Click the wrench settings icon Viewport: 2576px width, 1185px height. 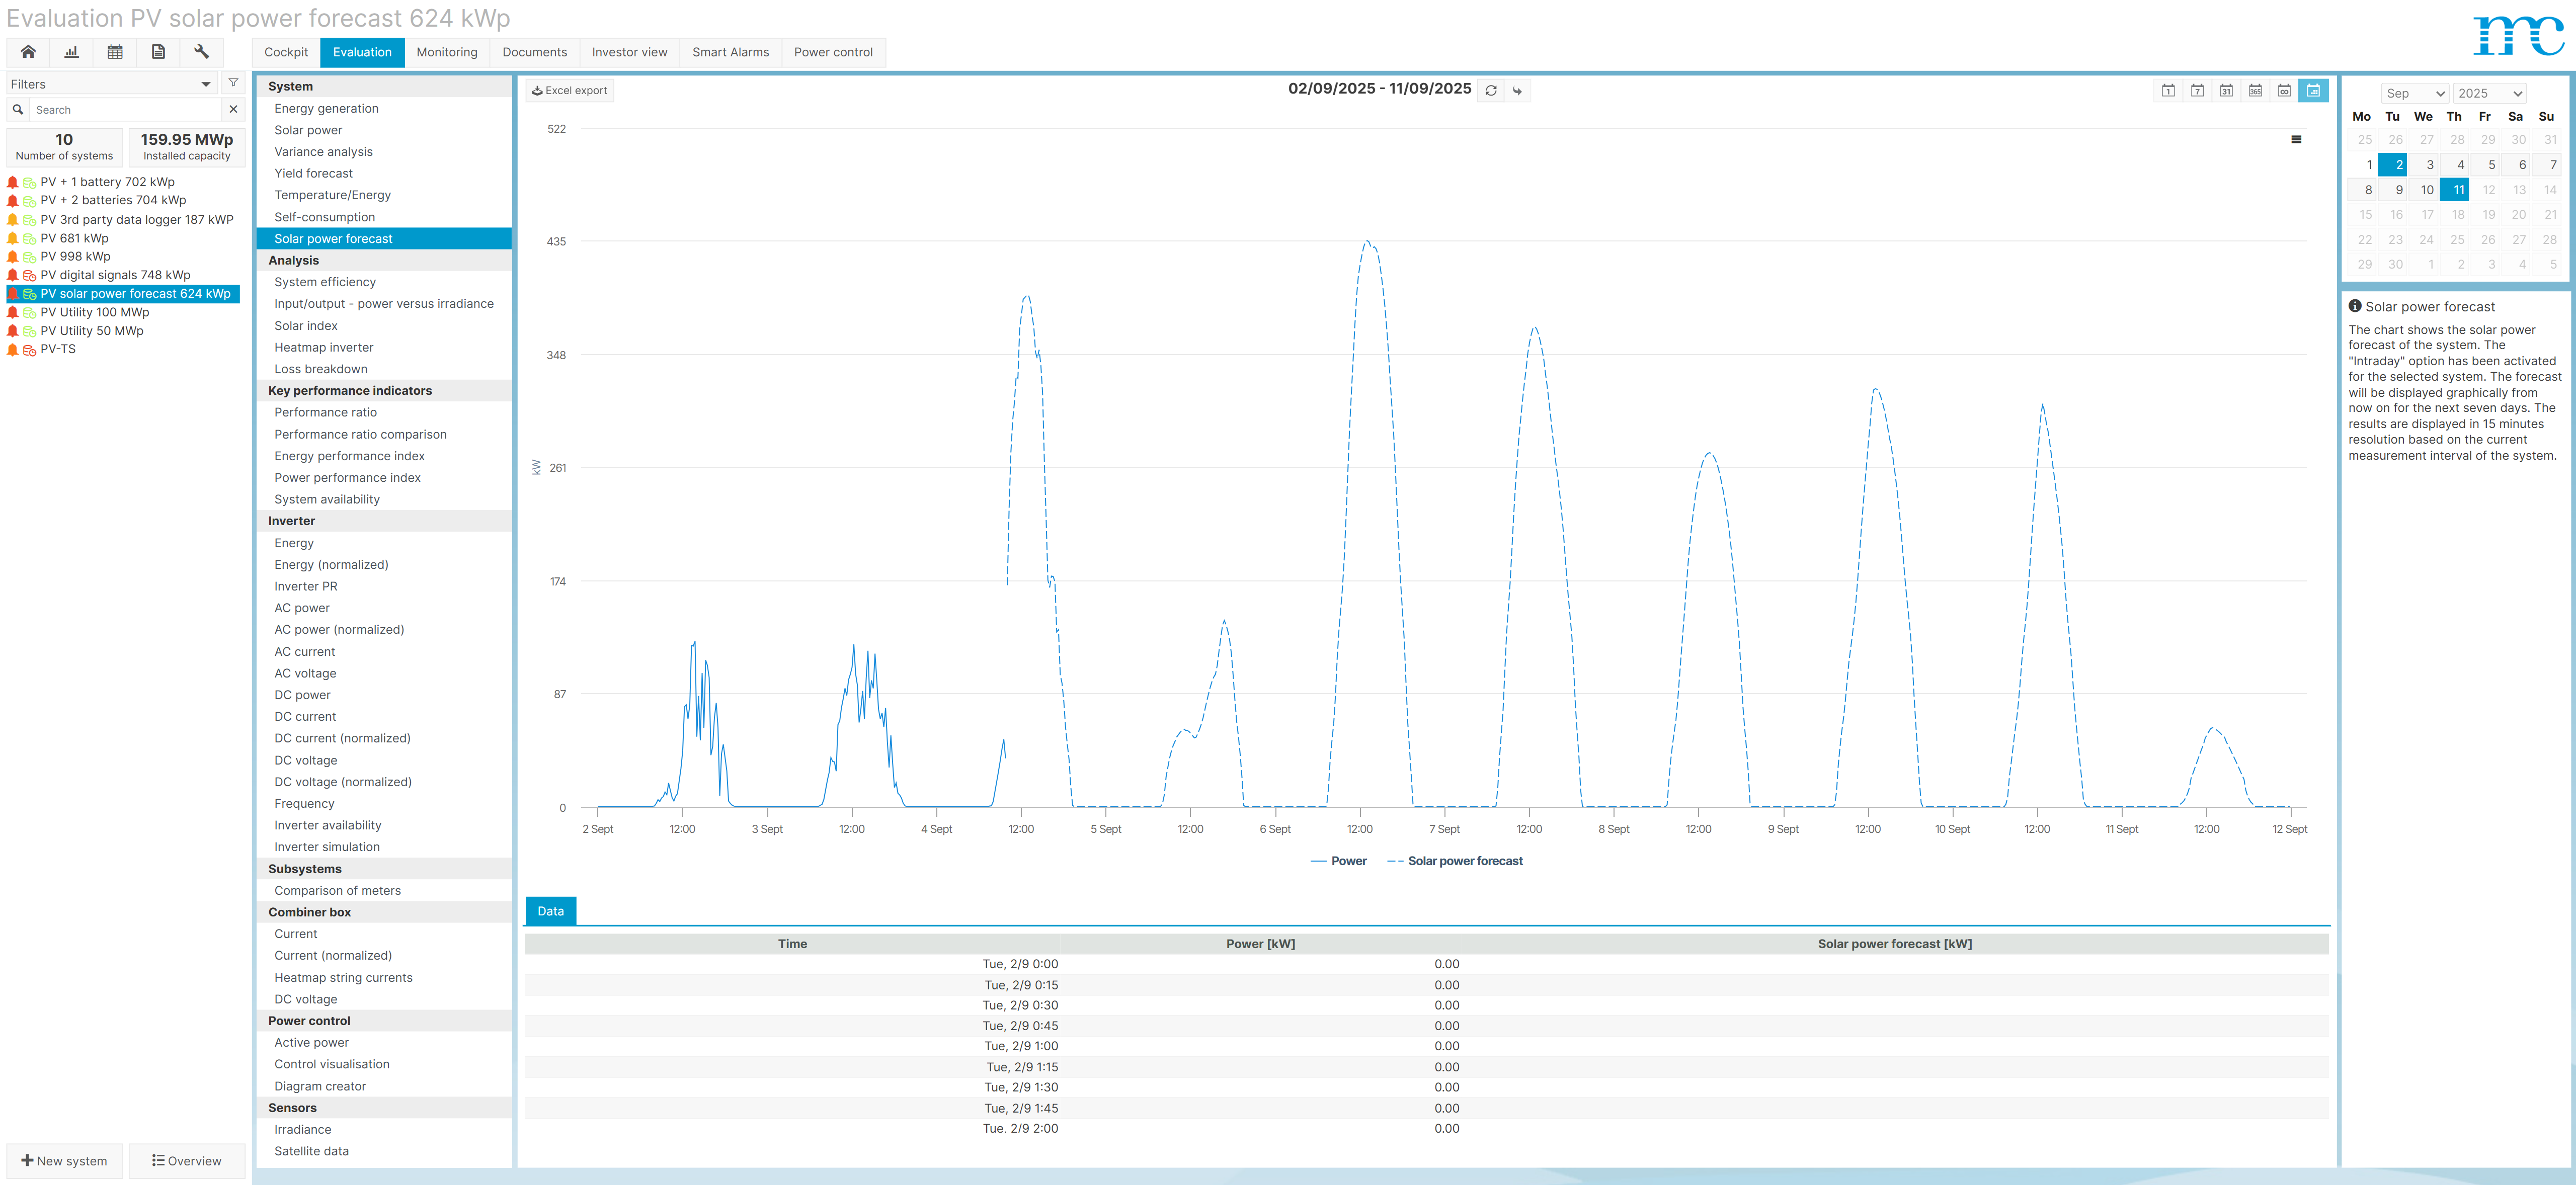pos(201,52)
